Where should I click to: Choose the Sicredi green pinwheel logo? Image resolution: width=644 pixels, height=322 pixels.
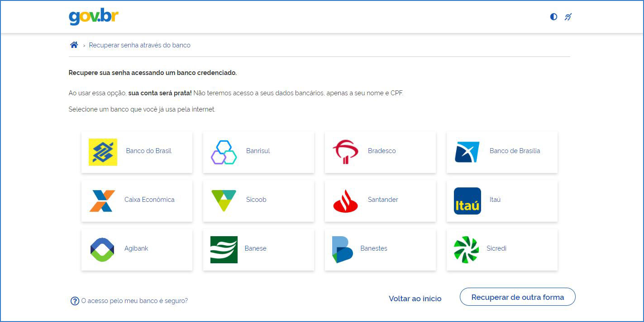(466, 249)
